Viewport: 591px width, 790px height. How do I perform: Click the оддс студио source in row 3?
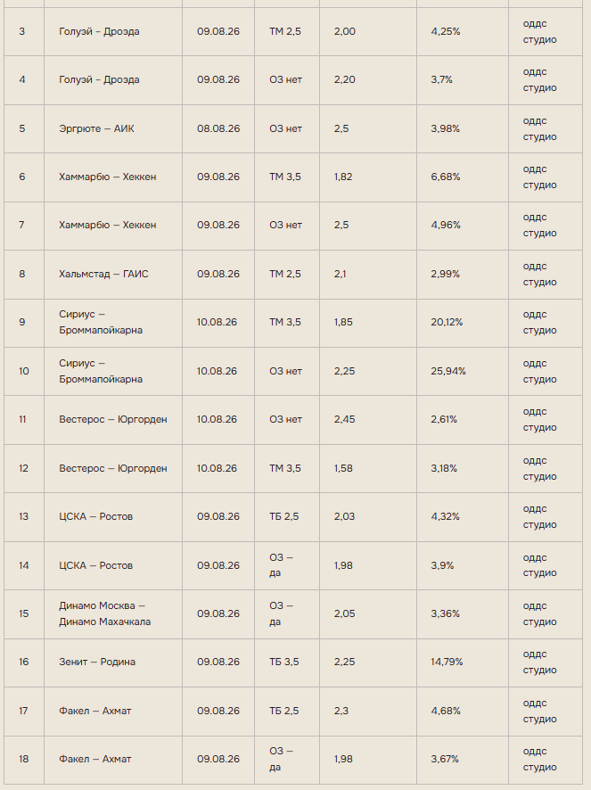[539, 31]
